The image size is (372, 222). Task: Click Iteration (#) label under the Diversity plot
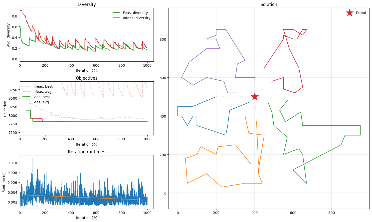(87, 71)
